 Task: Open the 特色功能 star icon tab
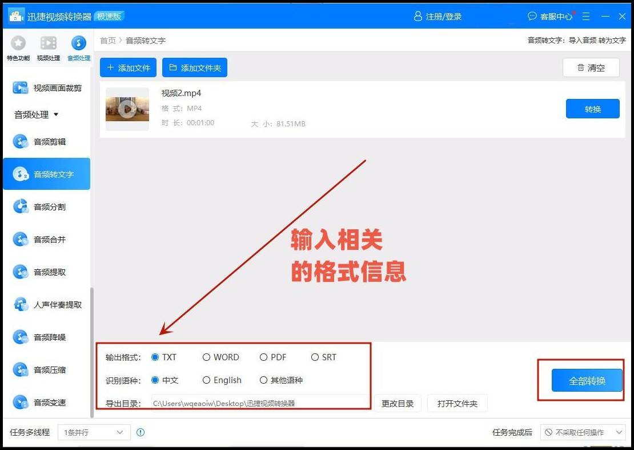[18, 48]
